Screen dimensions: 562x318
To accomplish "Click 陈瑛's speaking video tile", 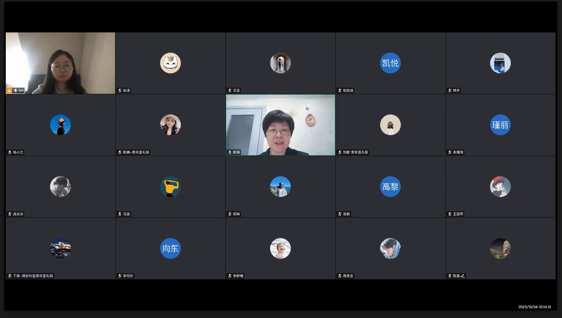I will click(x=280, y=125).
